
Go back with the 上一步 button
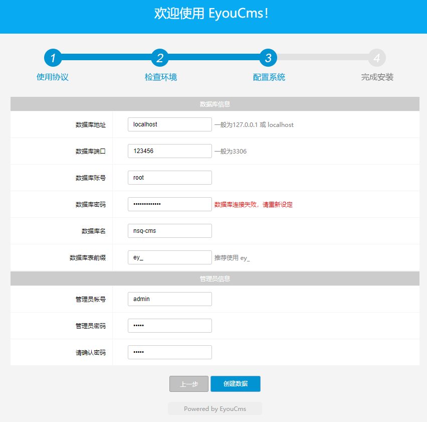[189, 384]
